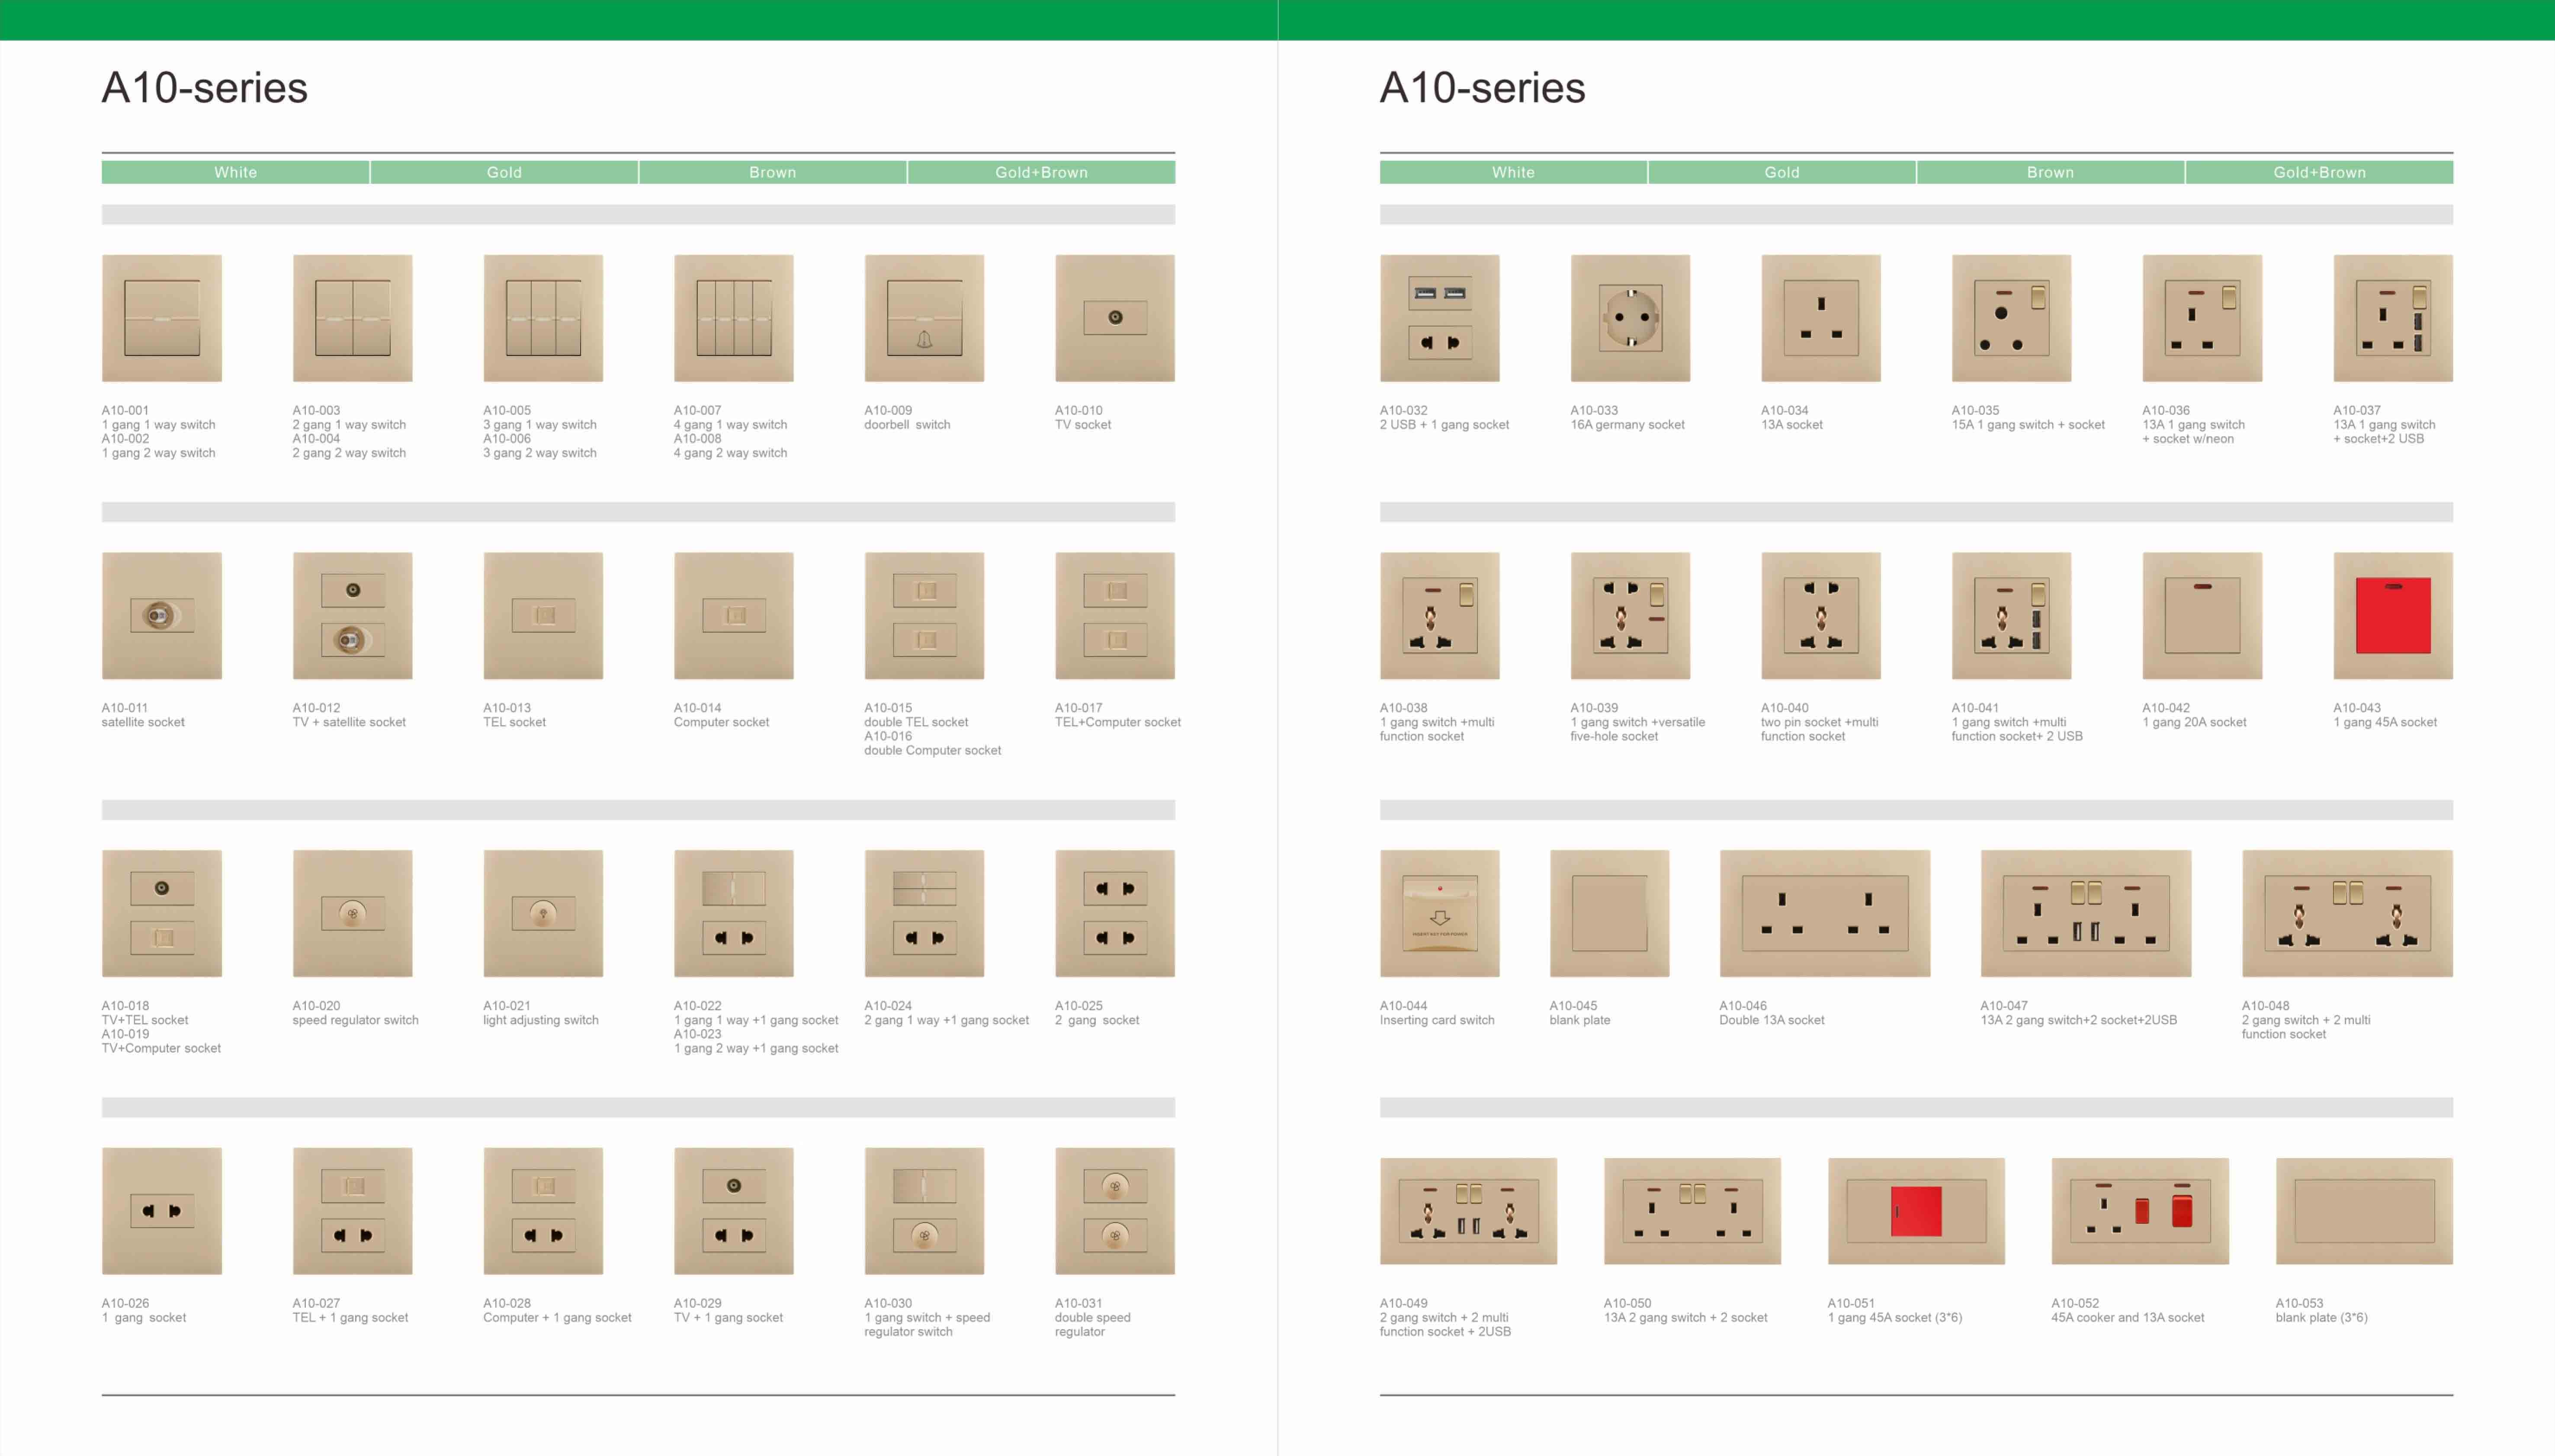Viewport: 2555px width, 1456px height.
Task: Click the "A10-016" product code
Action: 888,736
